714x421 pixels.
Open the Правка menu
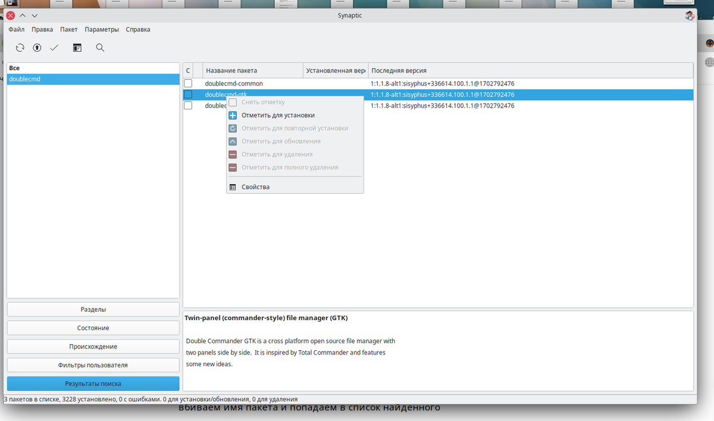point(42,29)
